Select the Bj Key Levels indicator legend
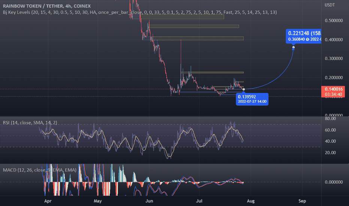The width and height of the screenshot is (349, 206). click(140, 12)
